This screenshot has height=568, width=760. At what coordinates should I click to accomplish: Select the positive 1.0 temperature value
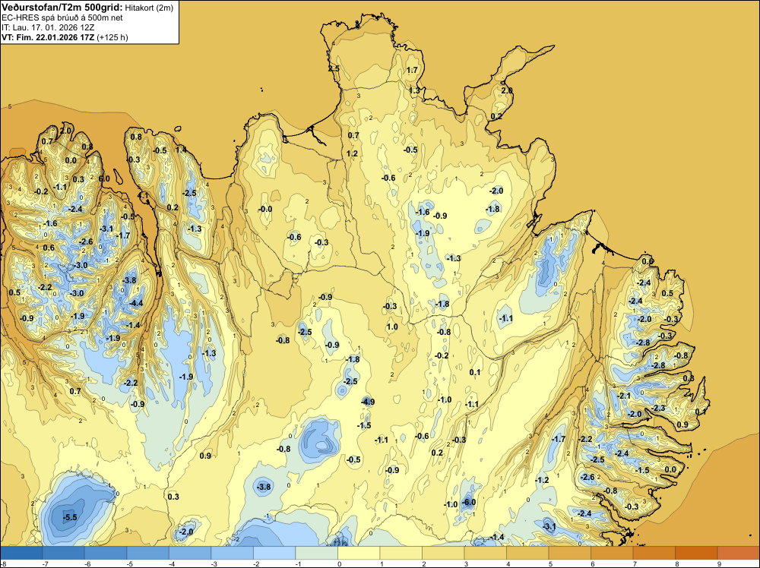pyautogui.click(x=392, y=327)
